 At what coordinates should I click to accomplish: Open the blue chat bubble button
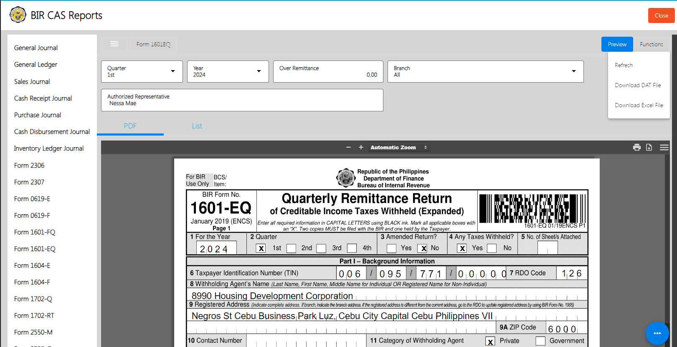pyautogui.click(x=657, y=333)
